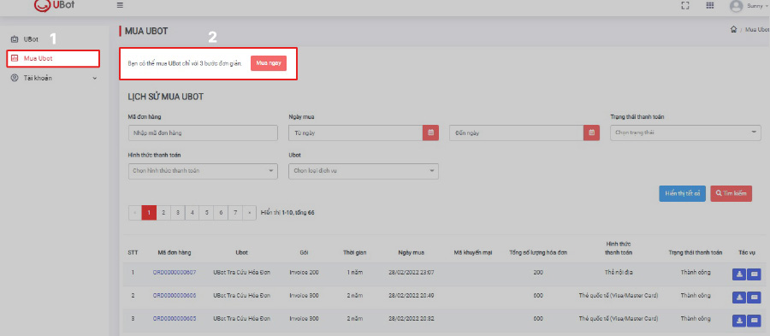Download icon for order ORD0000000606
The image size is (770, 336).
coord(739,298)
